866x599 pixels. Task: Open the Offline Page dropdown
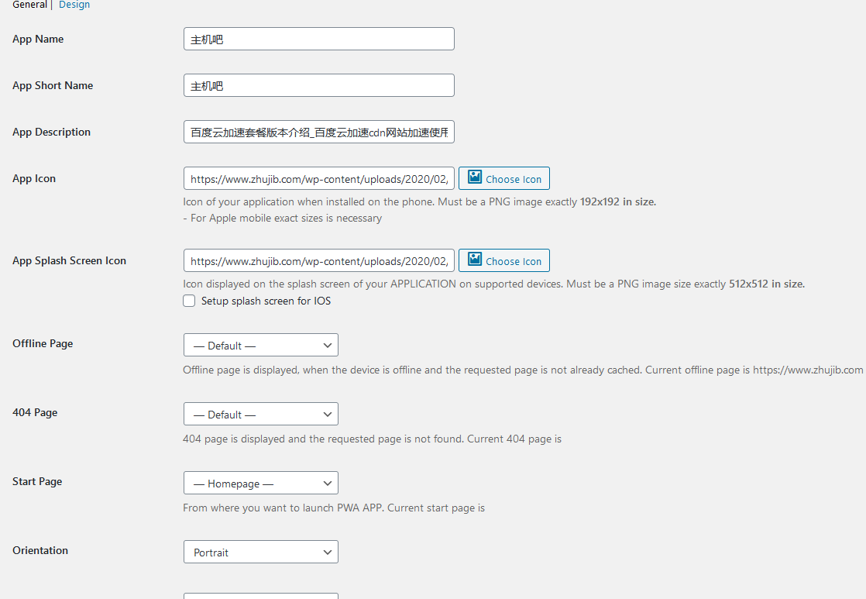261,345
